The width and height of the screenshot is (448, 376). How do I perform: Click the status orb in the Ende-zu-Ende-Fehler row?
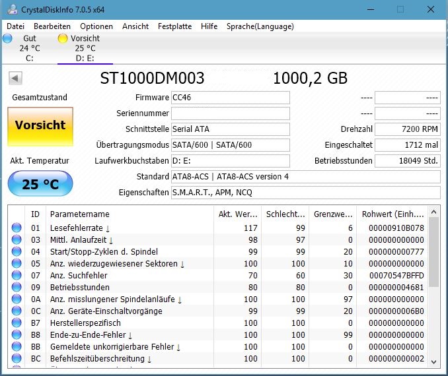[17, 334]
